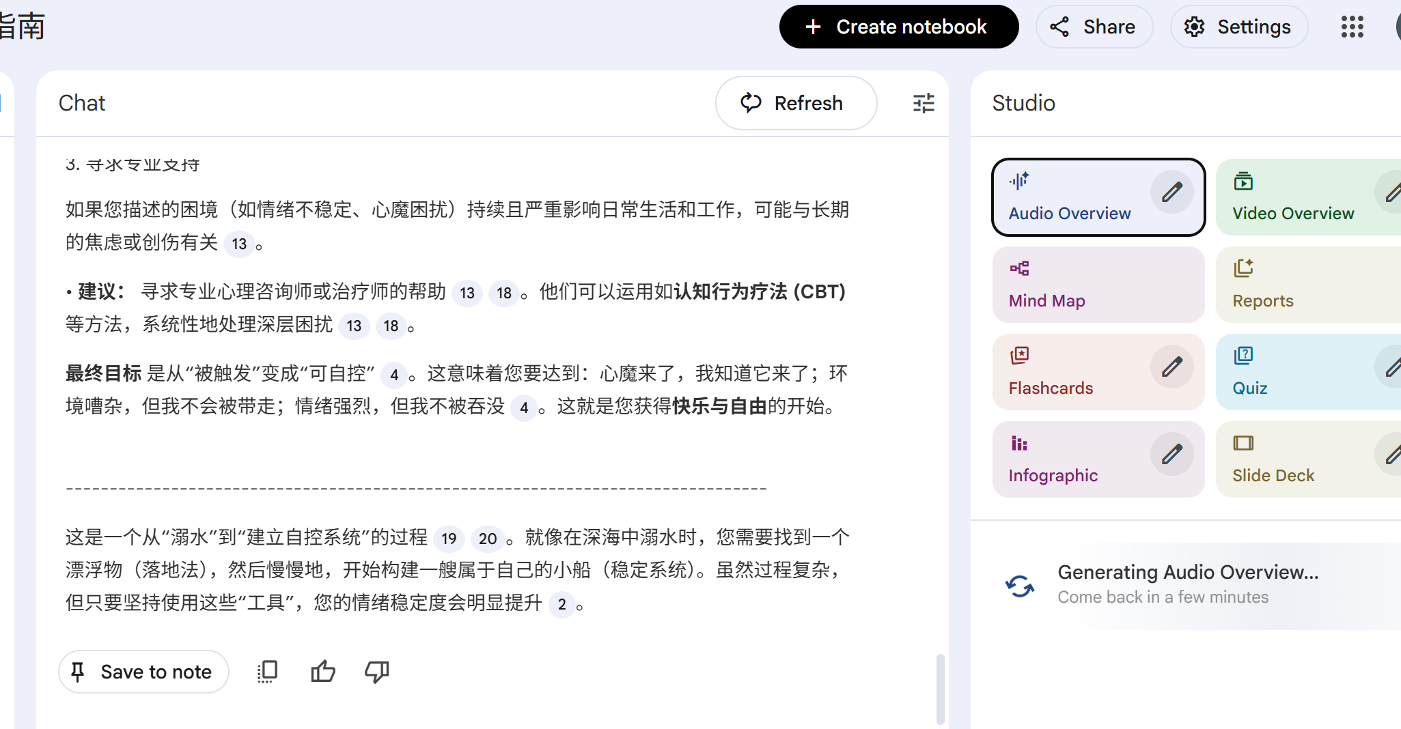Generate an Infographic
Screen dimensions: 1401x729
click(x=1098, y=459)
